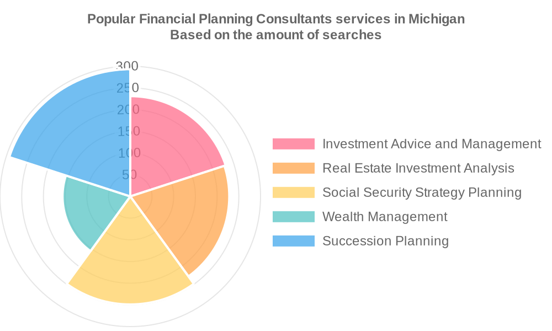Select the yellow Social Security chart segment
Image resolution: width=552 pixels, height=331 pixels.
point(131,259)
